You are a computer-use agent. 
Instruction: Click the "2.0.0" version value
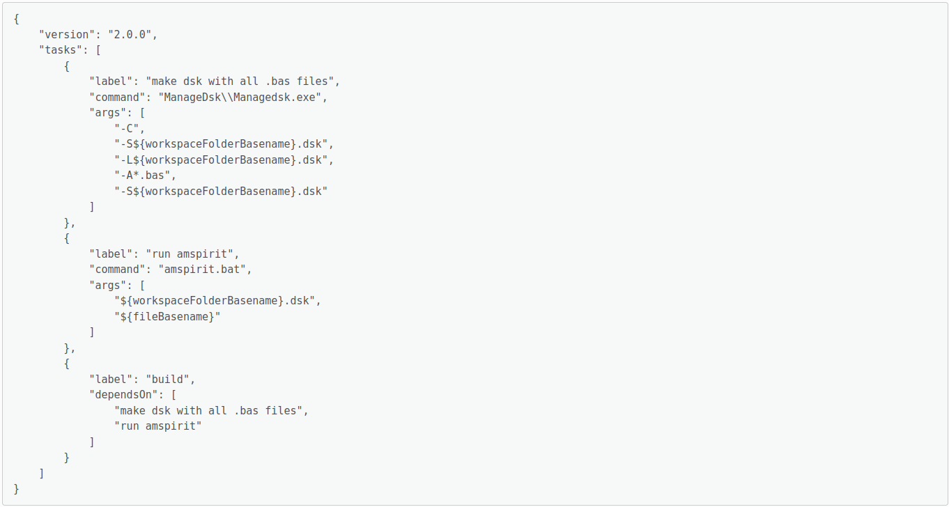point(132,34)
